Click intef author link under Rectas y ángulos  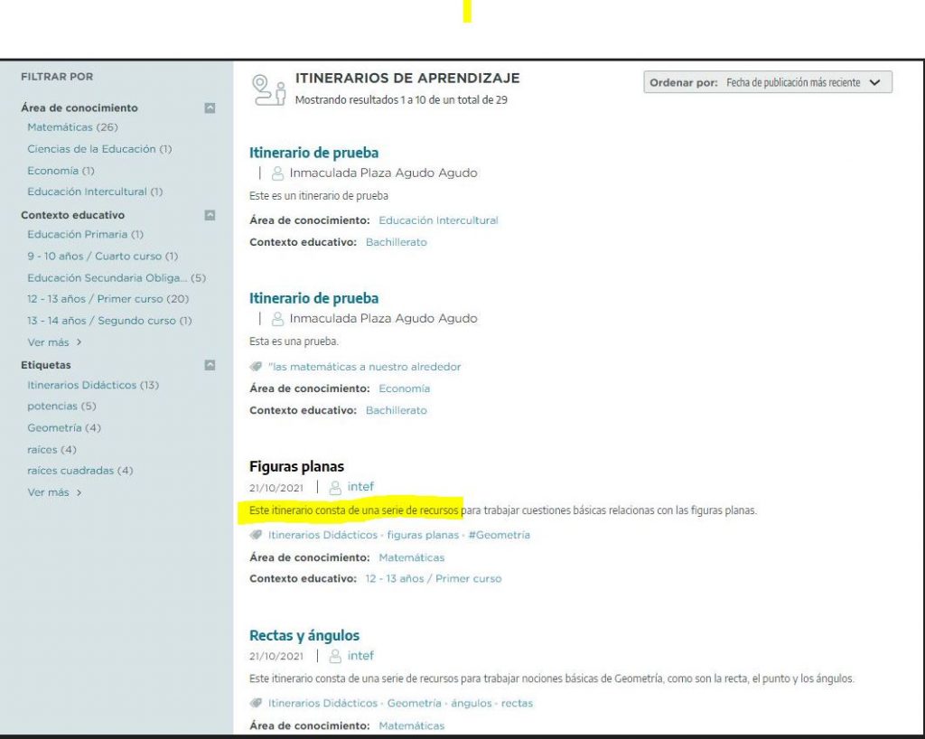360,656
